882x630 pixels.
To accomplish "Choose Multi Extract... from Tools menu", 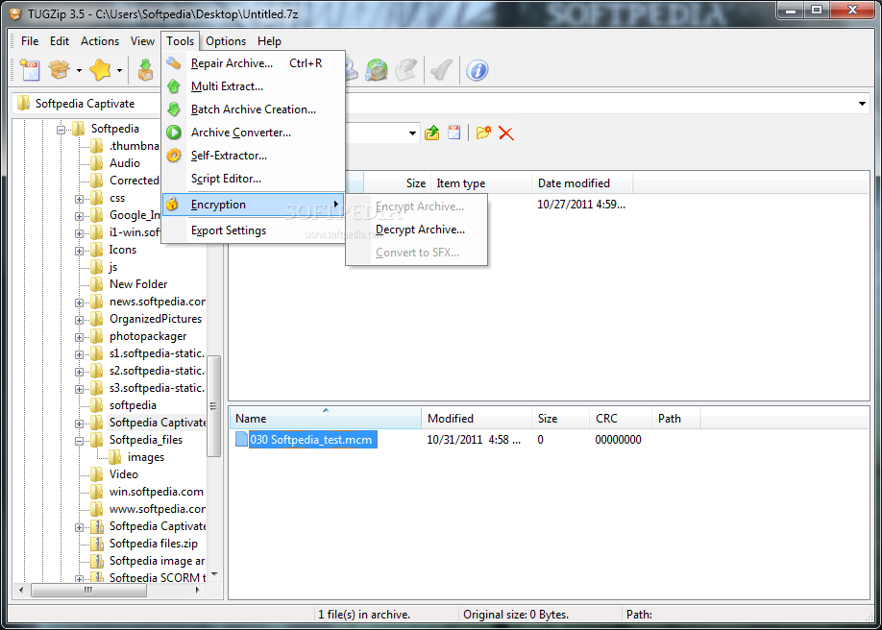I will coord(254,86).
